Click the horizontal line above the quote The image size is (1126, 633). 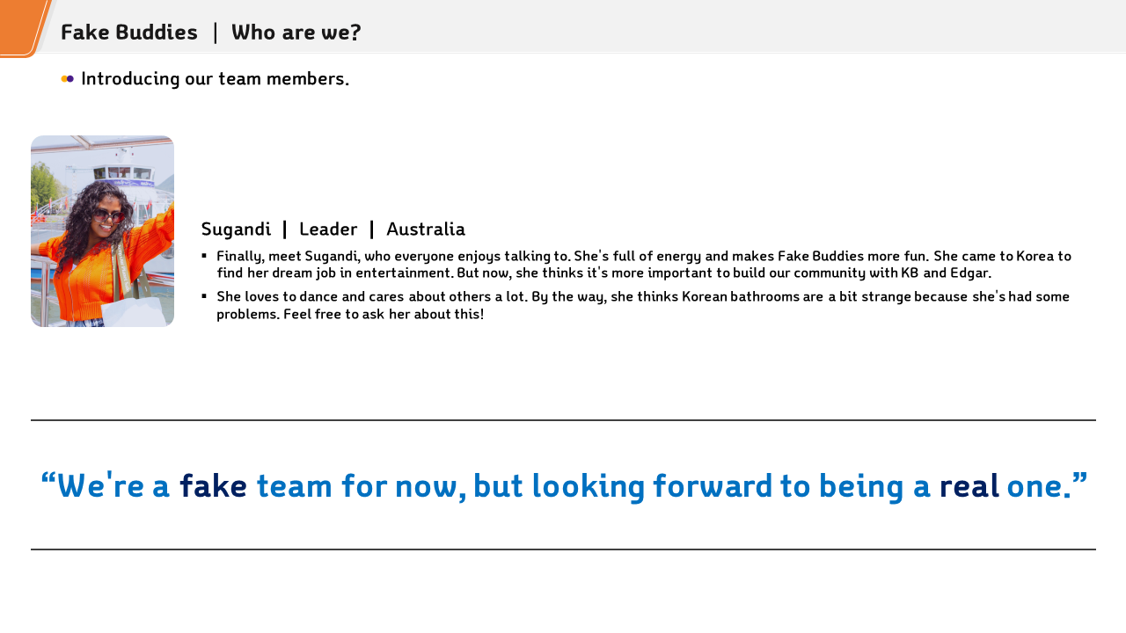(x=563, y=420)
